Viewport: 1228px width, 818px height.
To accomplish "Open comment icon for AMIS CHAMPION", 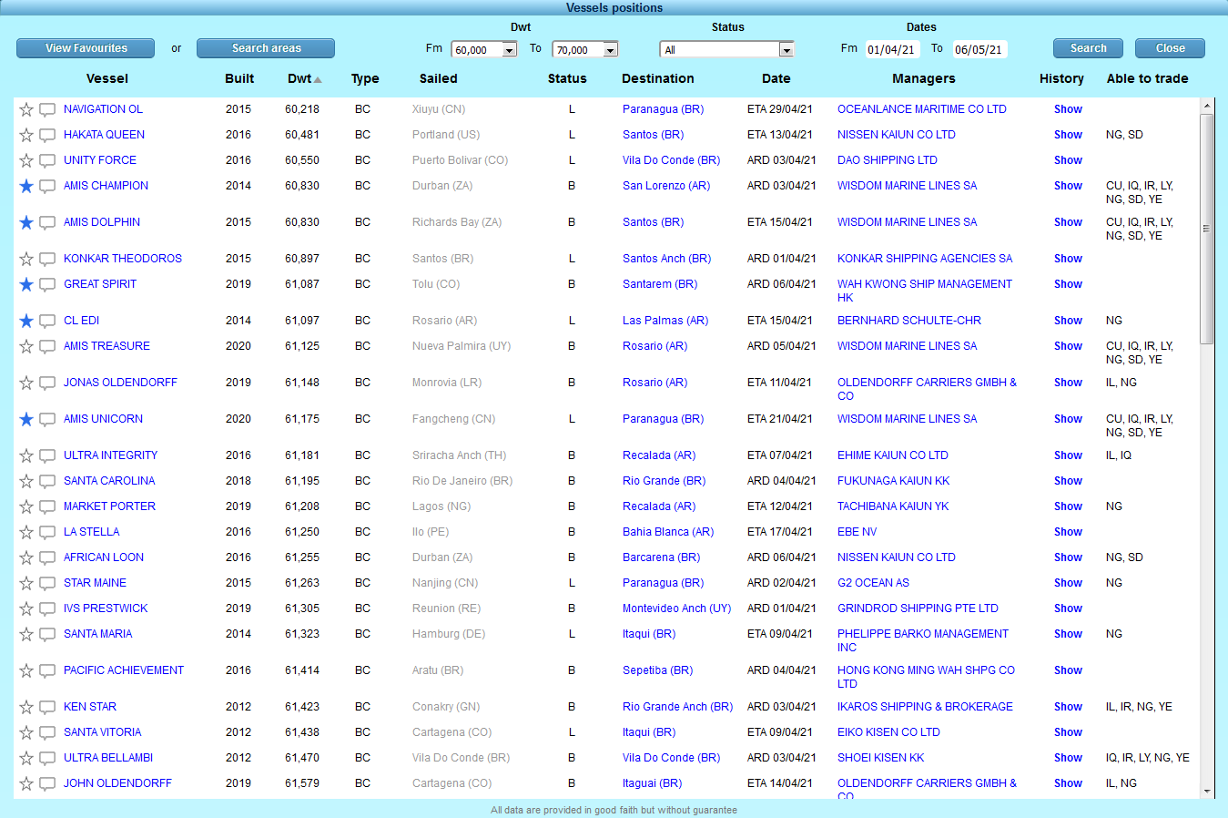I will point(47,187).
